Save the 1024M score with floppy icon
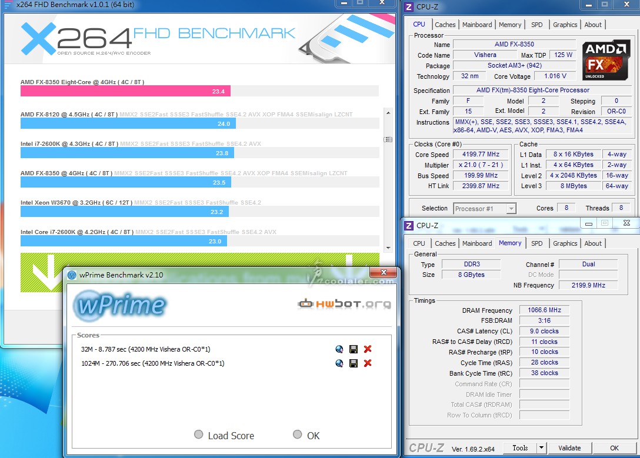Viewport: 640px width, 458px height. click(354, 363)
